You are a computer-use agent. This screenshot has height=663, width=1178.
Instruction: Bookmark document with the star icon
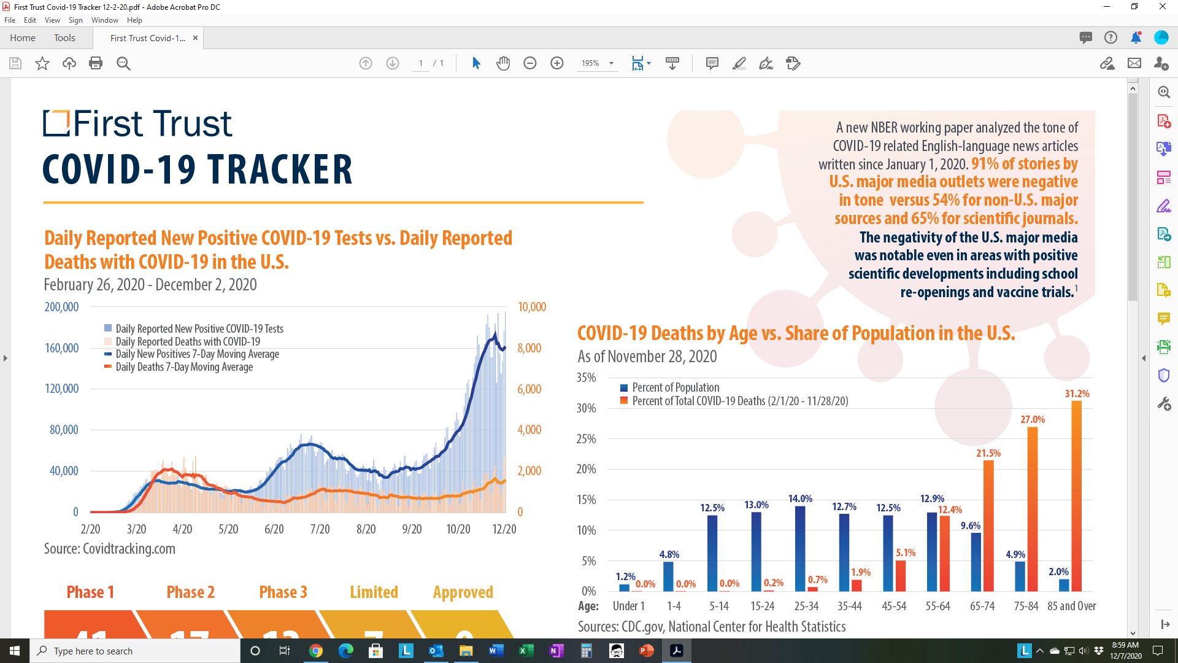(x=42, y=63)
